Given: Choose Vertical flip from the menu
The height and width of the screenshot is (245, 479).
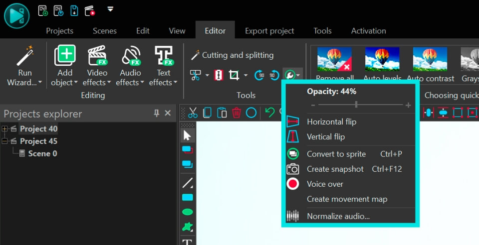Looking at the screenshot, I should coord(350,137).
